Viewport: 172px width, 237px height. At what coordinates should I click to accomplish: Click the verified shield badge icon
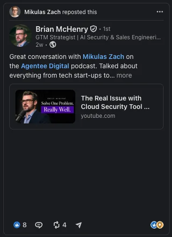pos(93,29)
